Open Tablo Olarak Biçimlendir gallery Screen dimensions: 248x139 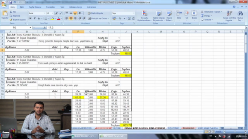[158, 16]
